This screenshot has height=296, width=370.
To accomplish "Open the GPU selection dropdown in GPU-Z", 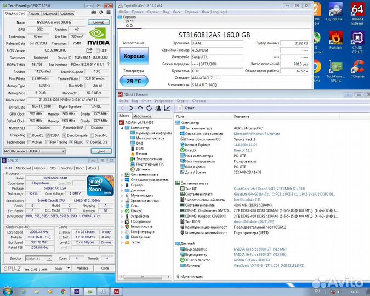I will tap(35, 151).
